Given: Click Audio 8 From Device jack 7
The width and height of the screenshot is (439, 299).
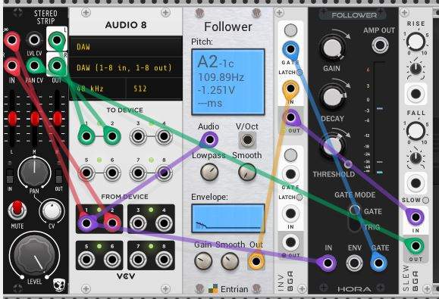Looking at the screenshot, I should point(138,260).
